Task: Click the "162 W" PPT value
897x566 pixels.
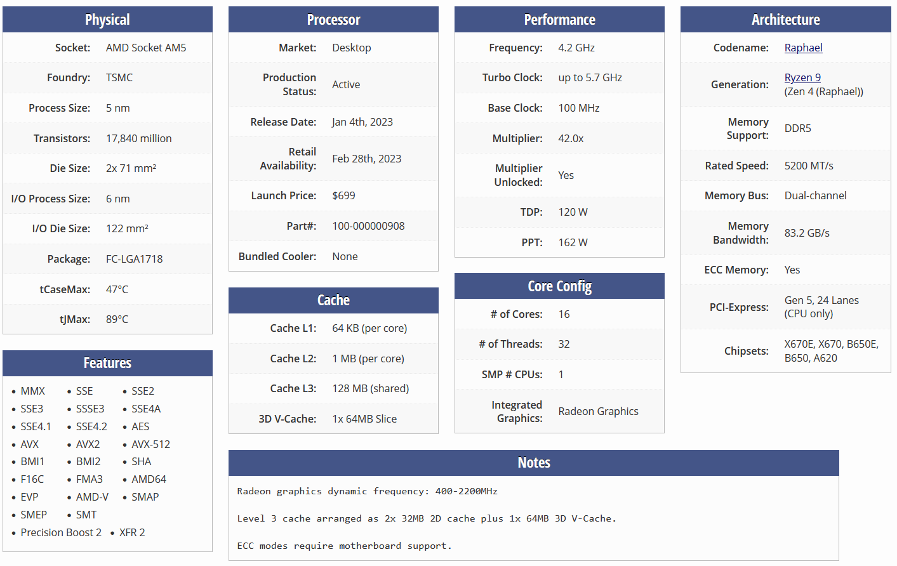Action: pos(573,242)
